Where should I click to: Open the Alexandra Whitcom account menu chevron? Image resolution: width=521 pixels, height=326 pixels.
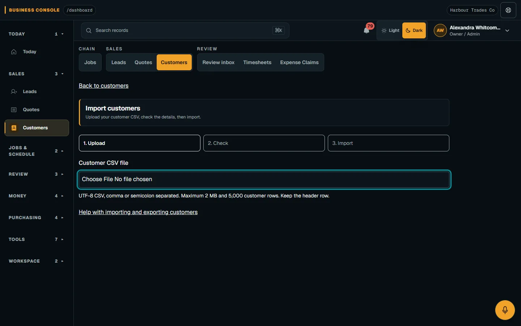(507, 30)
